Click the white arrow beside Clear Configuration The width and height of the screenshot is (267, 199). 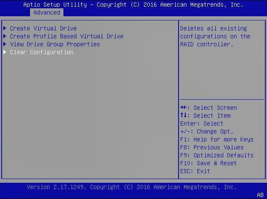click(5, 53)
